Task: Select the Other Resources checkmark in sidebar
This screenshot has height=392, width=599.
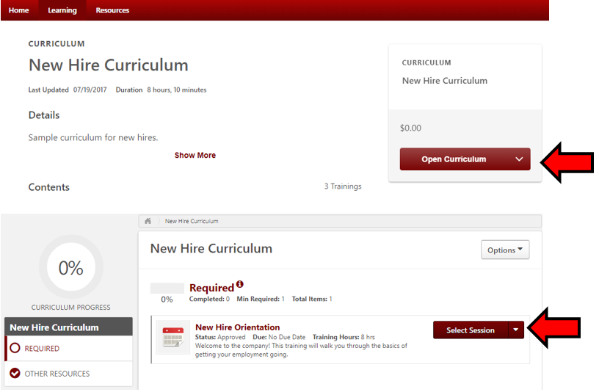Action: tap(15, 374)
